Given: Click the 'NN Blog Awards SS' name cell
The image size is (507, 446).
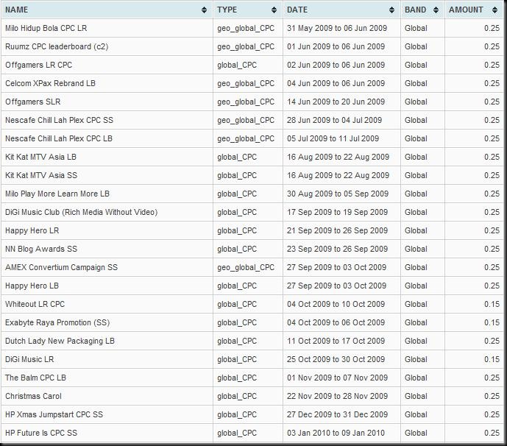Looking at the screenshot, I should tap(41, 249).
